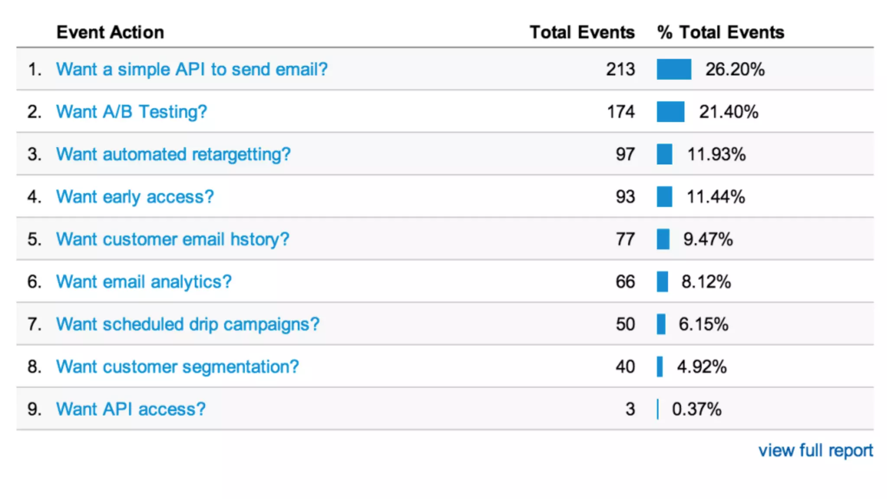Click the total events value 213
Screen dimensions: 887x499
pyautogui.click(x=620, y=69)
